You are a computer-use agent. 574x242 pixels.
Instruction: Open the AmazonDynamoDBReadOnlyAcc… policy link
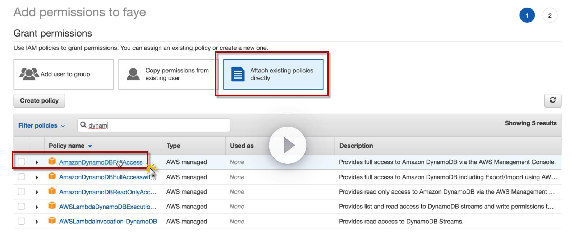click(107, 192)
